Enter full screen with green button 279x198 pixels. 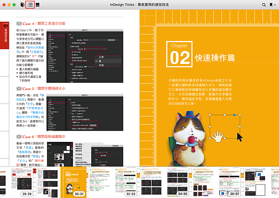pyautogui.click(x=14, y=5)
